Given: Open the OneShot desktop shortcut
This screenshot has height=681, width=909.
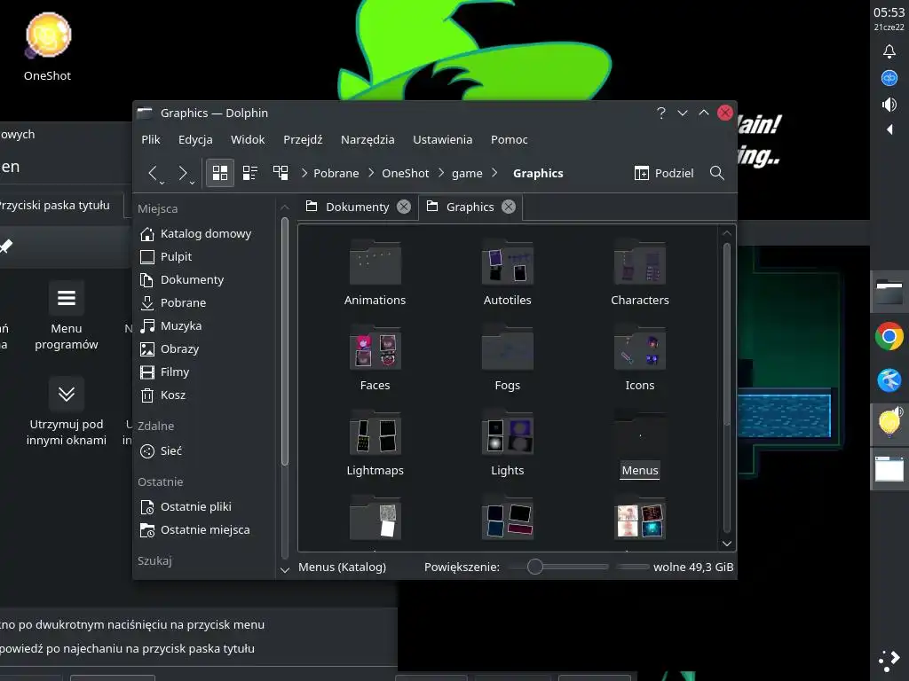Looking at the screenshot, I should pyautogui.click(x=48, y=46).
